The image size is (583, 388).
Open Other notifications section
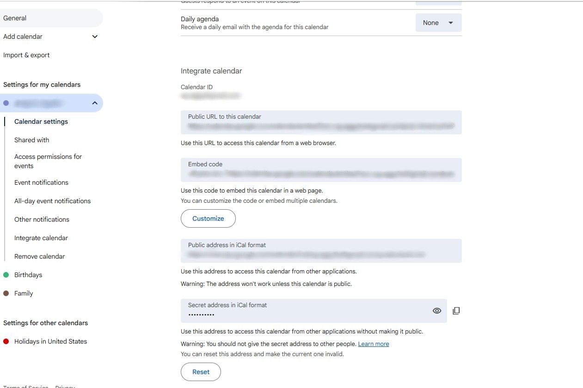tap(42, 219)
